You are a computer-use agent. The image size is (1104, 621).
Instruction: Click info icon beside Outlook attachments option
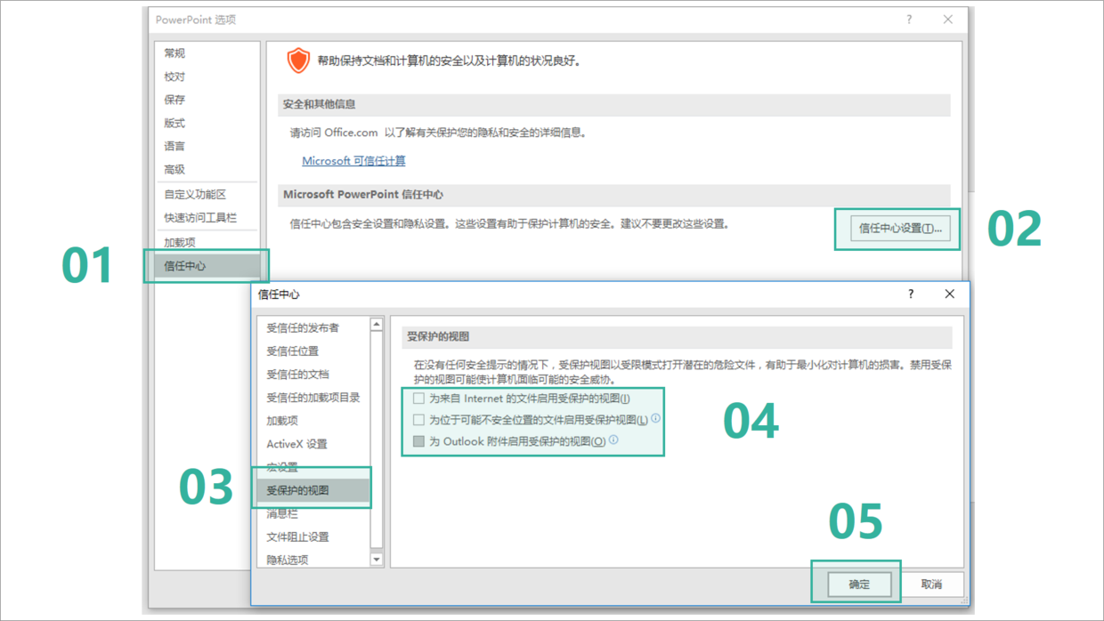[613, 440]
